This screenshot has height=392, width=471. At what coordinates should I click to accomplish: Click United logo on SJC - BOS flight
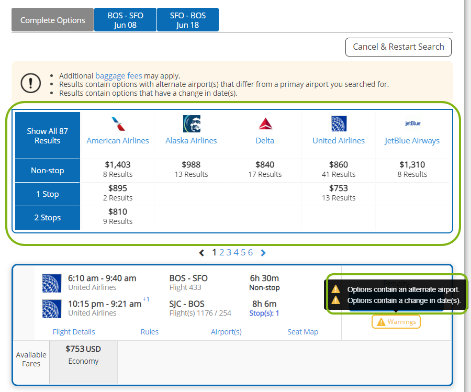pos(51,308)
